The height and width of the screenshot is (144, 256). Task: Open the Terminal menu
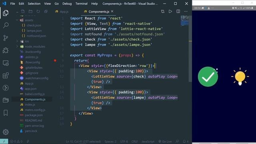click(81, 4)
